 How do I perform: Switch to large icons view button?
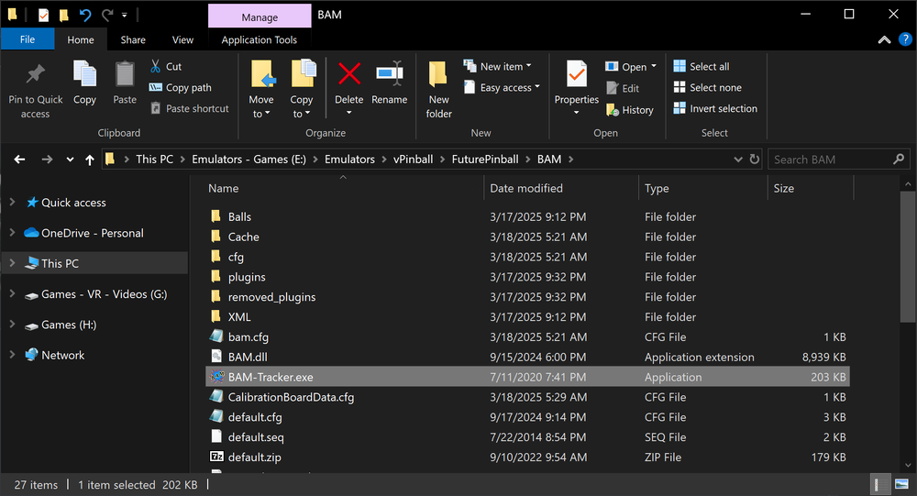pos(901,484)
